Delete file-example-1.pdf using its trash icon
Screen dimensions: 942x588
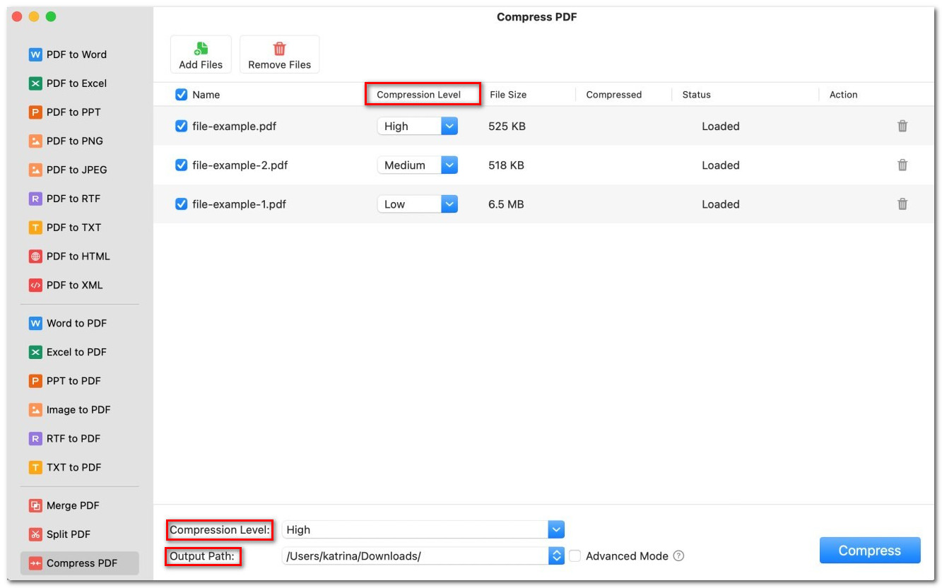point(902,204)
